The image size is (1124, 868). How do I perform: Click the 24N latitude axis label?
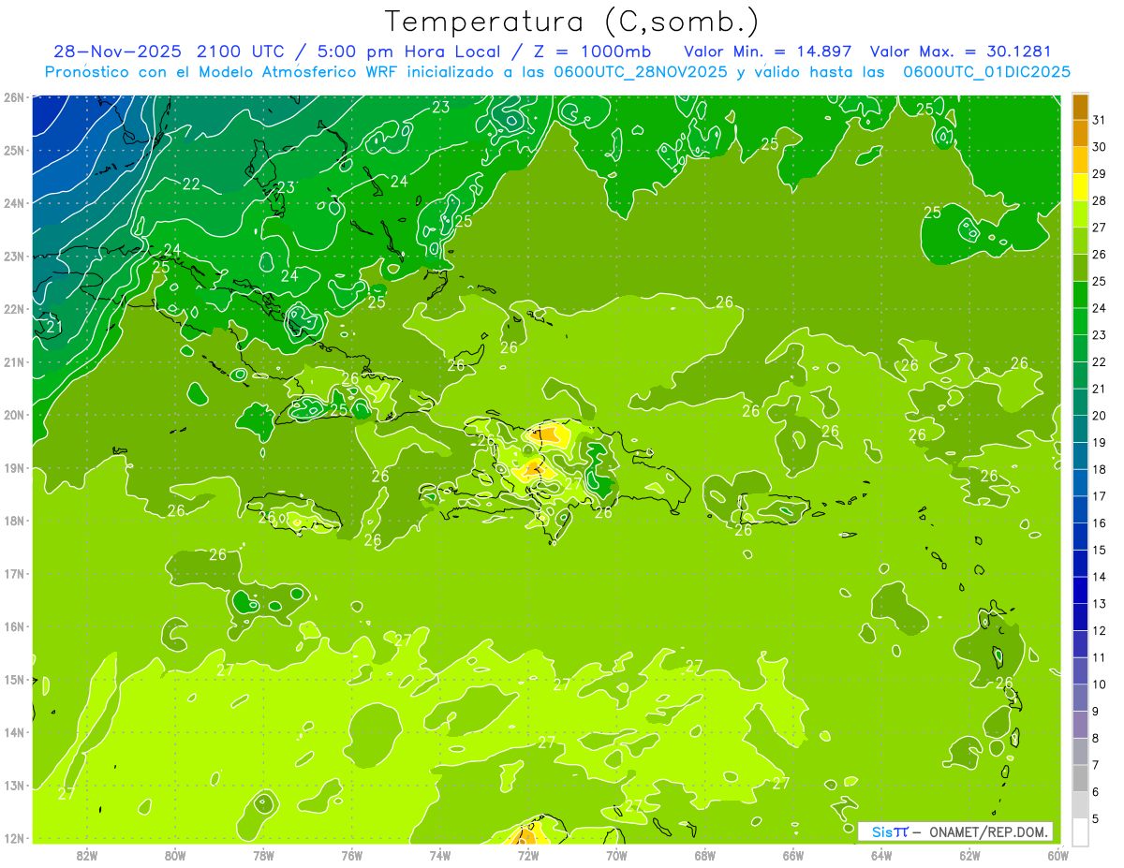coord(13,203)
